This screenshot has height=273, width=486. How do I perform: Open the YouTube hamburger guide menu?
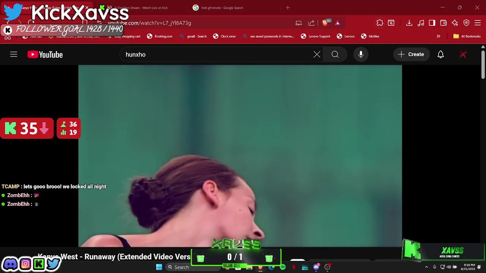coord(14,55)
